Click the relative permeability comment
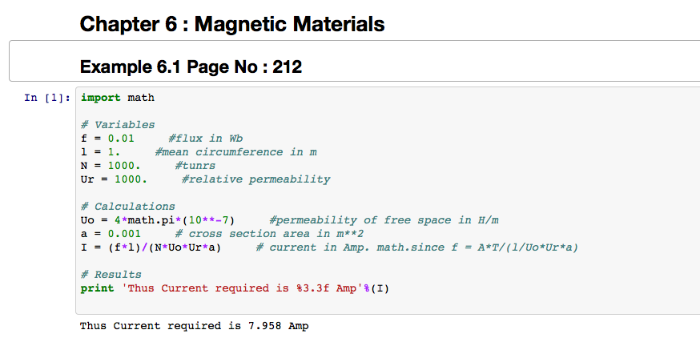 click(x=255, y=179)
